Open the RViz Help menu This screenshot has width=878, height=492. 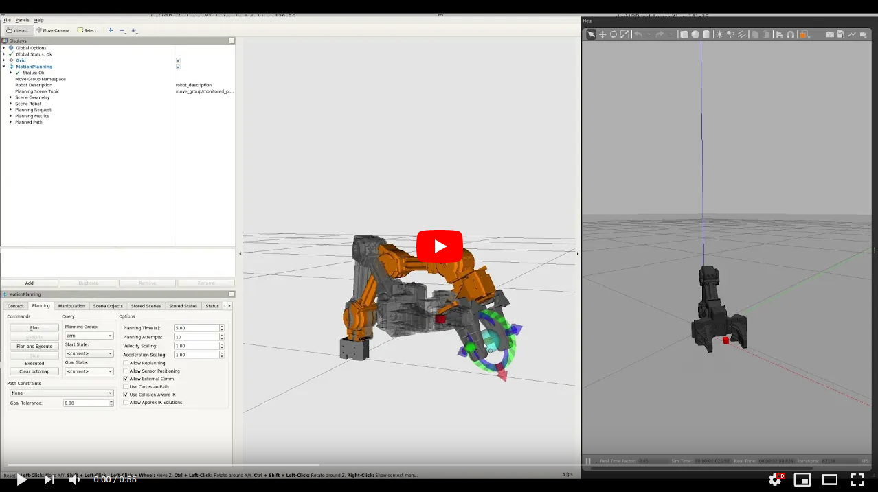[x=38, y=20]
